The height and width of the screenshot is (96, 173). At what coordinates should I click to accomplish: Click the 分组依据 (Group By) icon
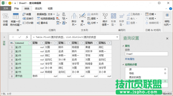(x=5, y=16)
